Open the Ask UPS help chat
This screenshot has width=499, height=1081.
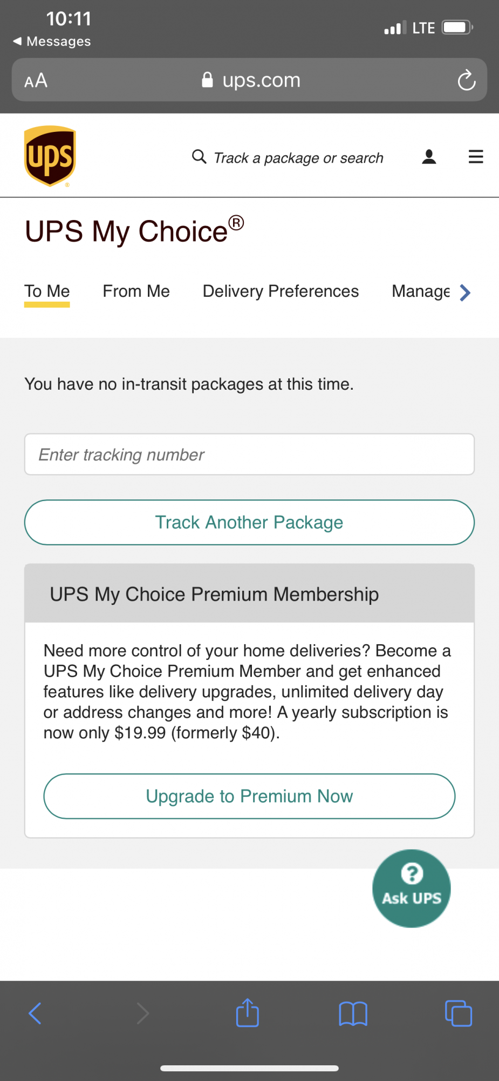point(411,888)
